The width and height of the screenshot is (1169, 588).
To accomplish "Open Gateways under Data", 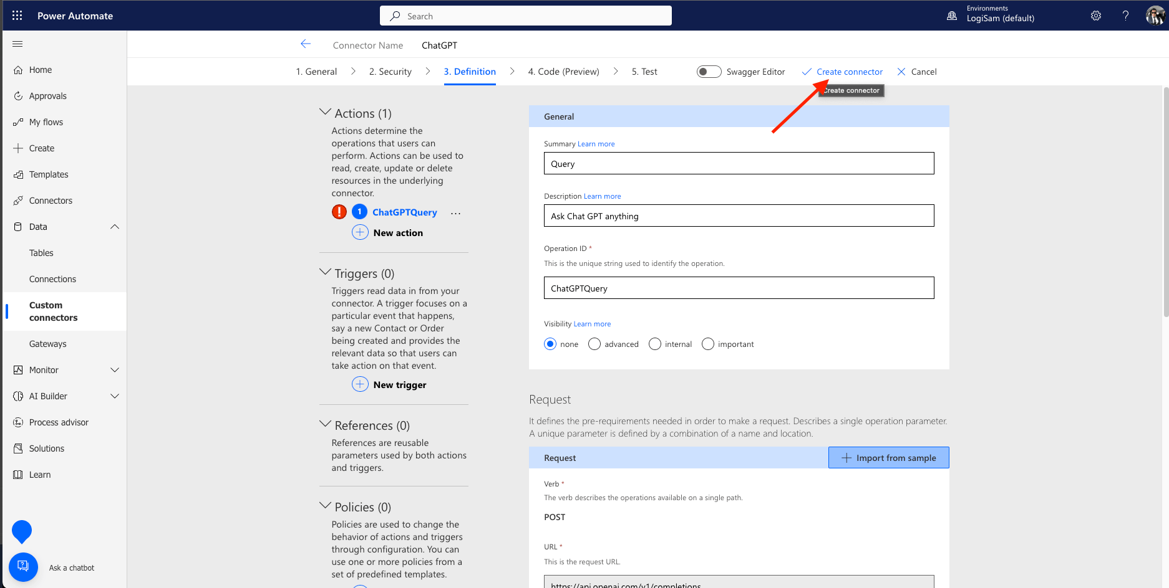I will [x=47, y=344].
